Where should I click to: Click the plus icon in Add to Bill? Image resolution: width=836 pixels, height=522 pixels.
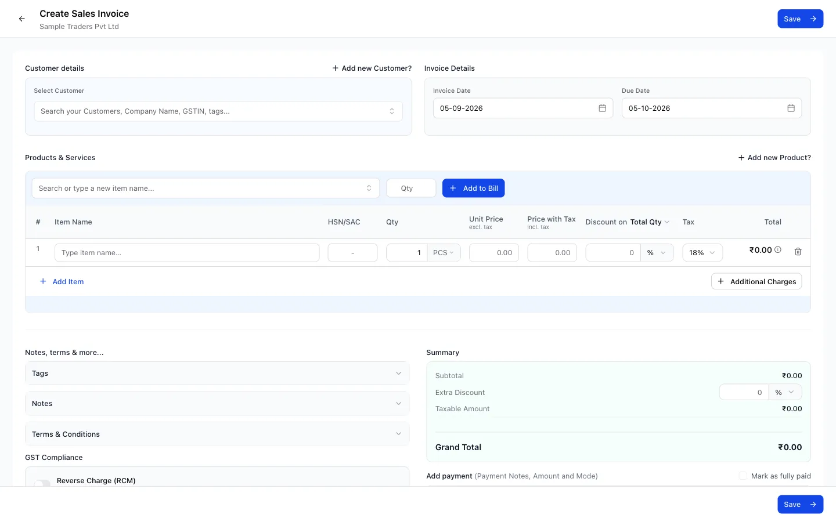tap(453, 188)
